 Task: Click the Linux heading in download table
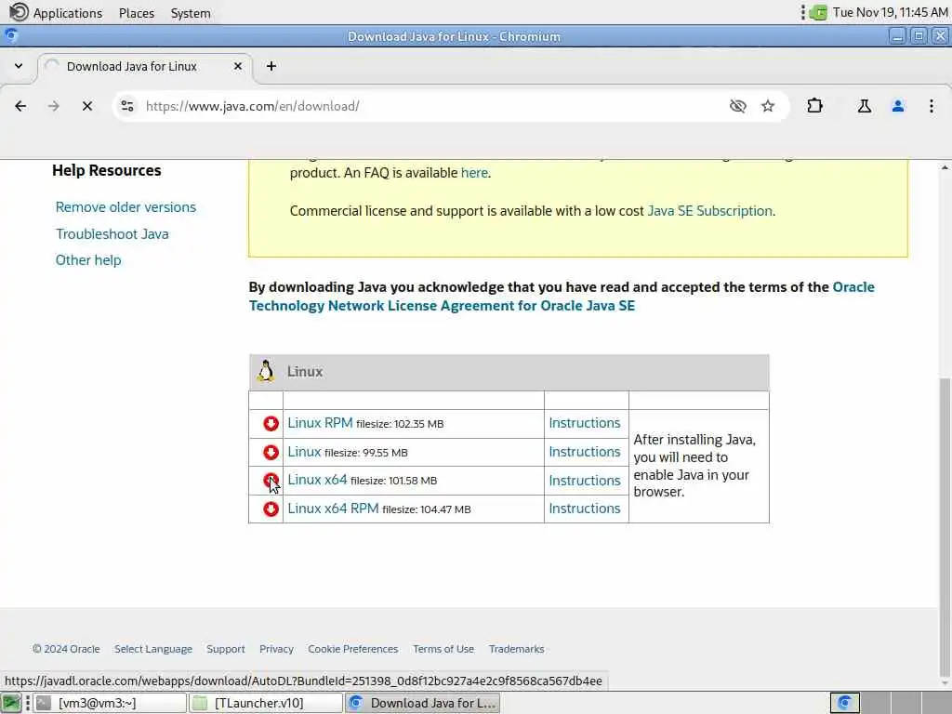coord(305,372)
